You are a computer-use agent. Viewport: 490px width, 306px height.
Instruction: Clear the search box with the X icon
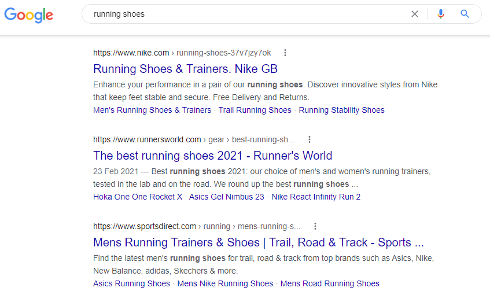415,14
